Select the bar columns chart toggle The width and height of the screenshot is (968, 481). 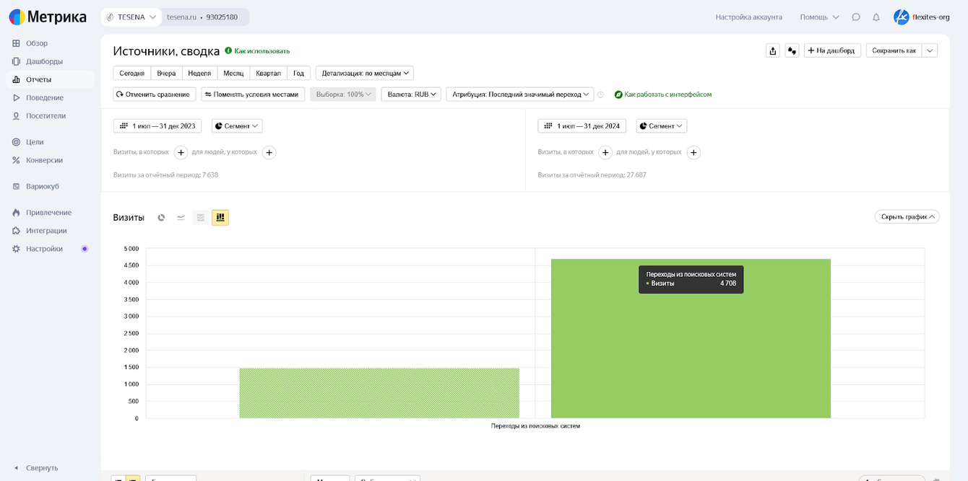[220, 218]
